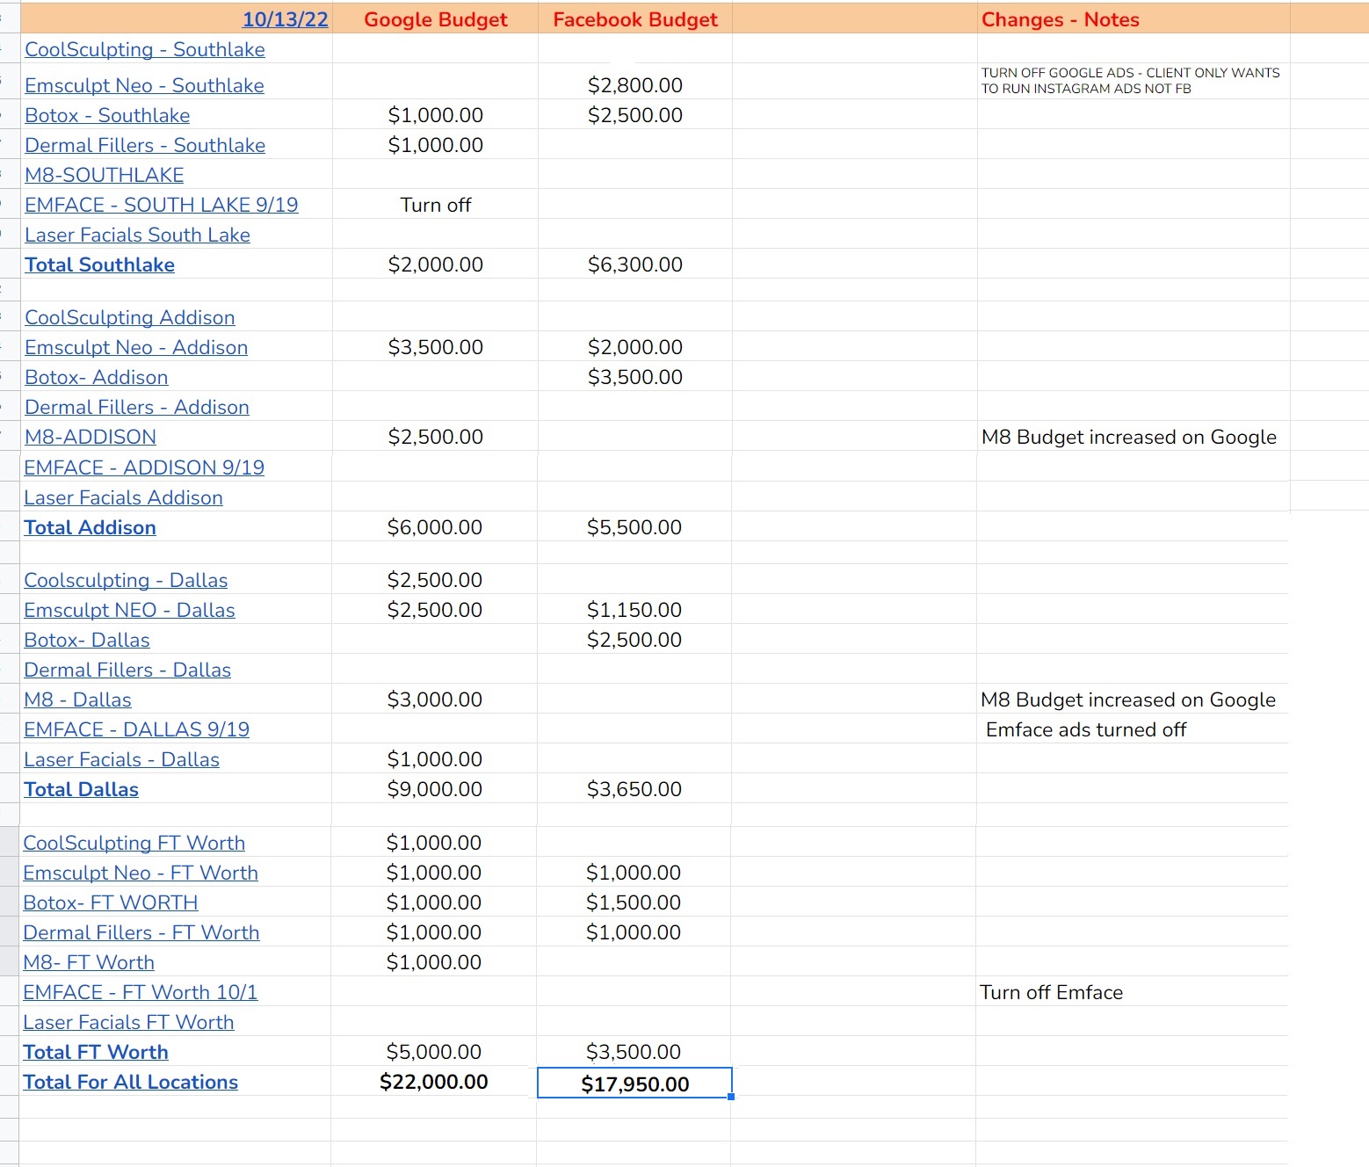
Task: Open the M8-ADDISON link
Action: click(91, 437)
